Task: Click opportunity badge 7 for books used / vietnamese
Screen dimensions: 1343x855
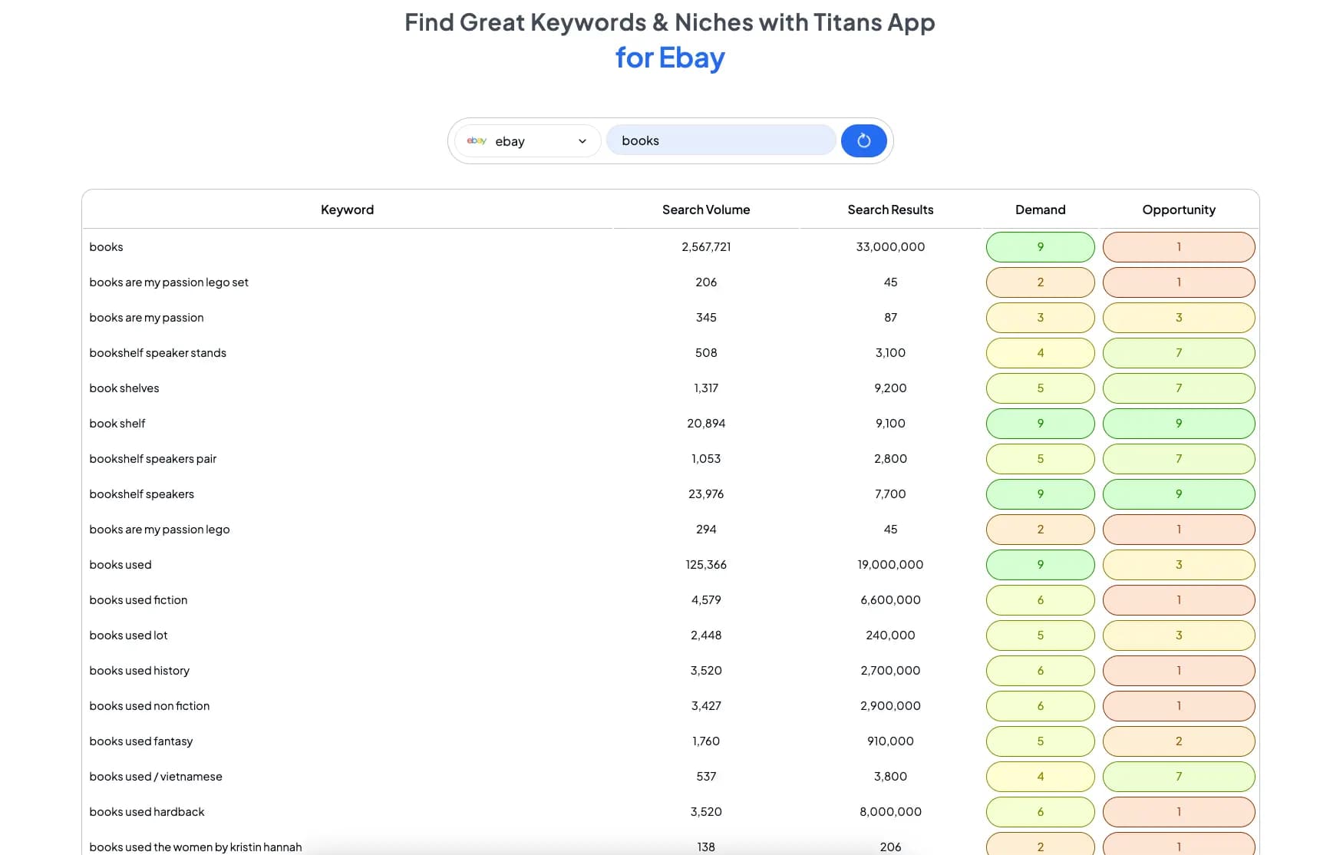Action: point(1179,777)
